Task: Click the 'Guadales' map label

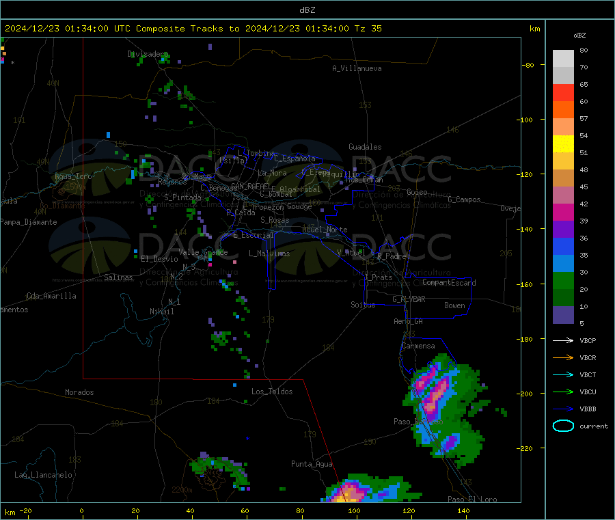Action: coord(365,147)
